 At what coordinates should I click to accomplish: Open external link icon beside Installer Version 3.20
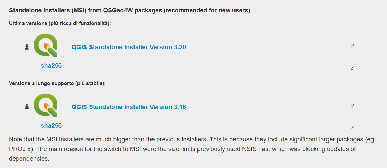click(352, 46)
